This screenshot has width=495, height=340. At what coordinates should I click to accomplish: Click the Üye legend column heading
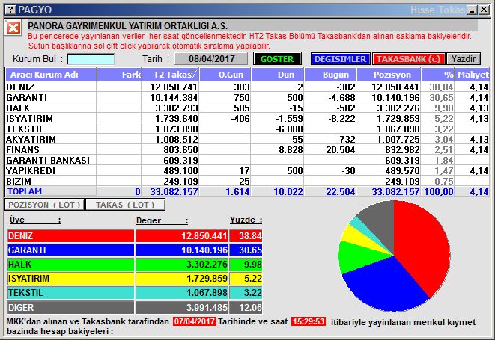point(34,220)
